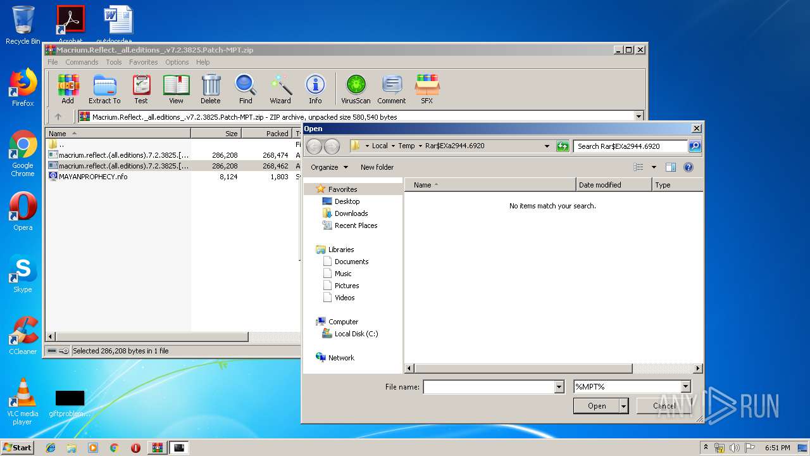Sort by Size column in WinRAR
The image size is (810, 456).
click(x=216, y=134)
